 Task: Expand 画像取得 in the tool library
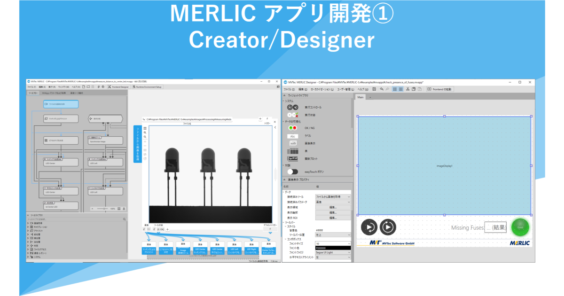[x=28, y=223]
